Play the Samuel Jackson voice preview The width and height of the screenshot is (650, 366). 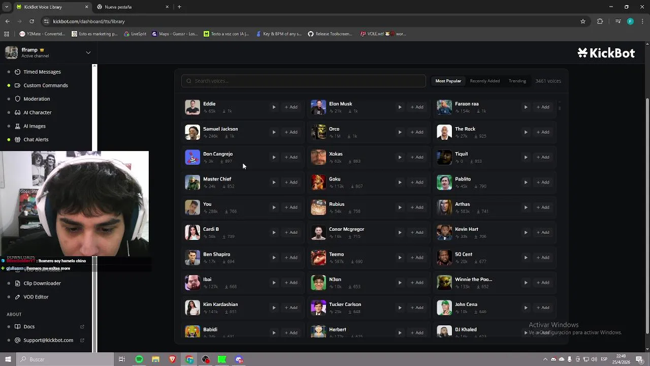(x=274, y=132)
